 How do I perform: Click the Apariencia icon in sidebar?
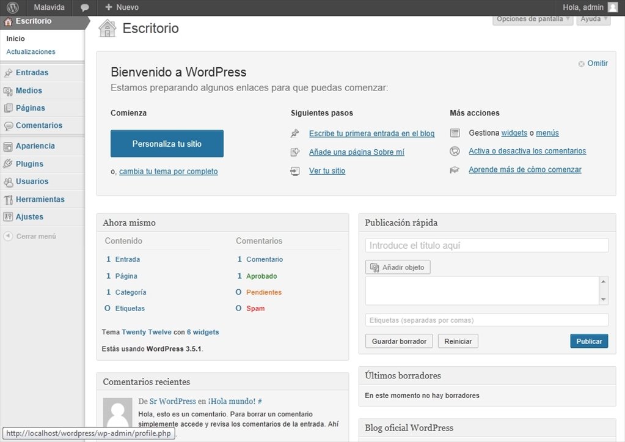coord(8,146)
